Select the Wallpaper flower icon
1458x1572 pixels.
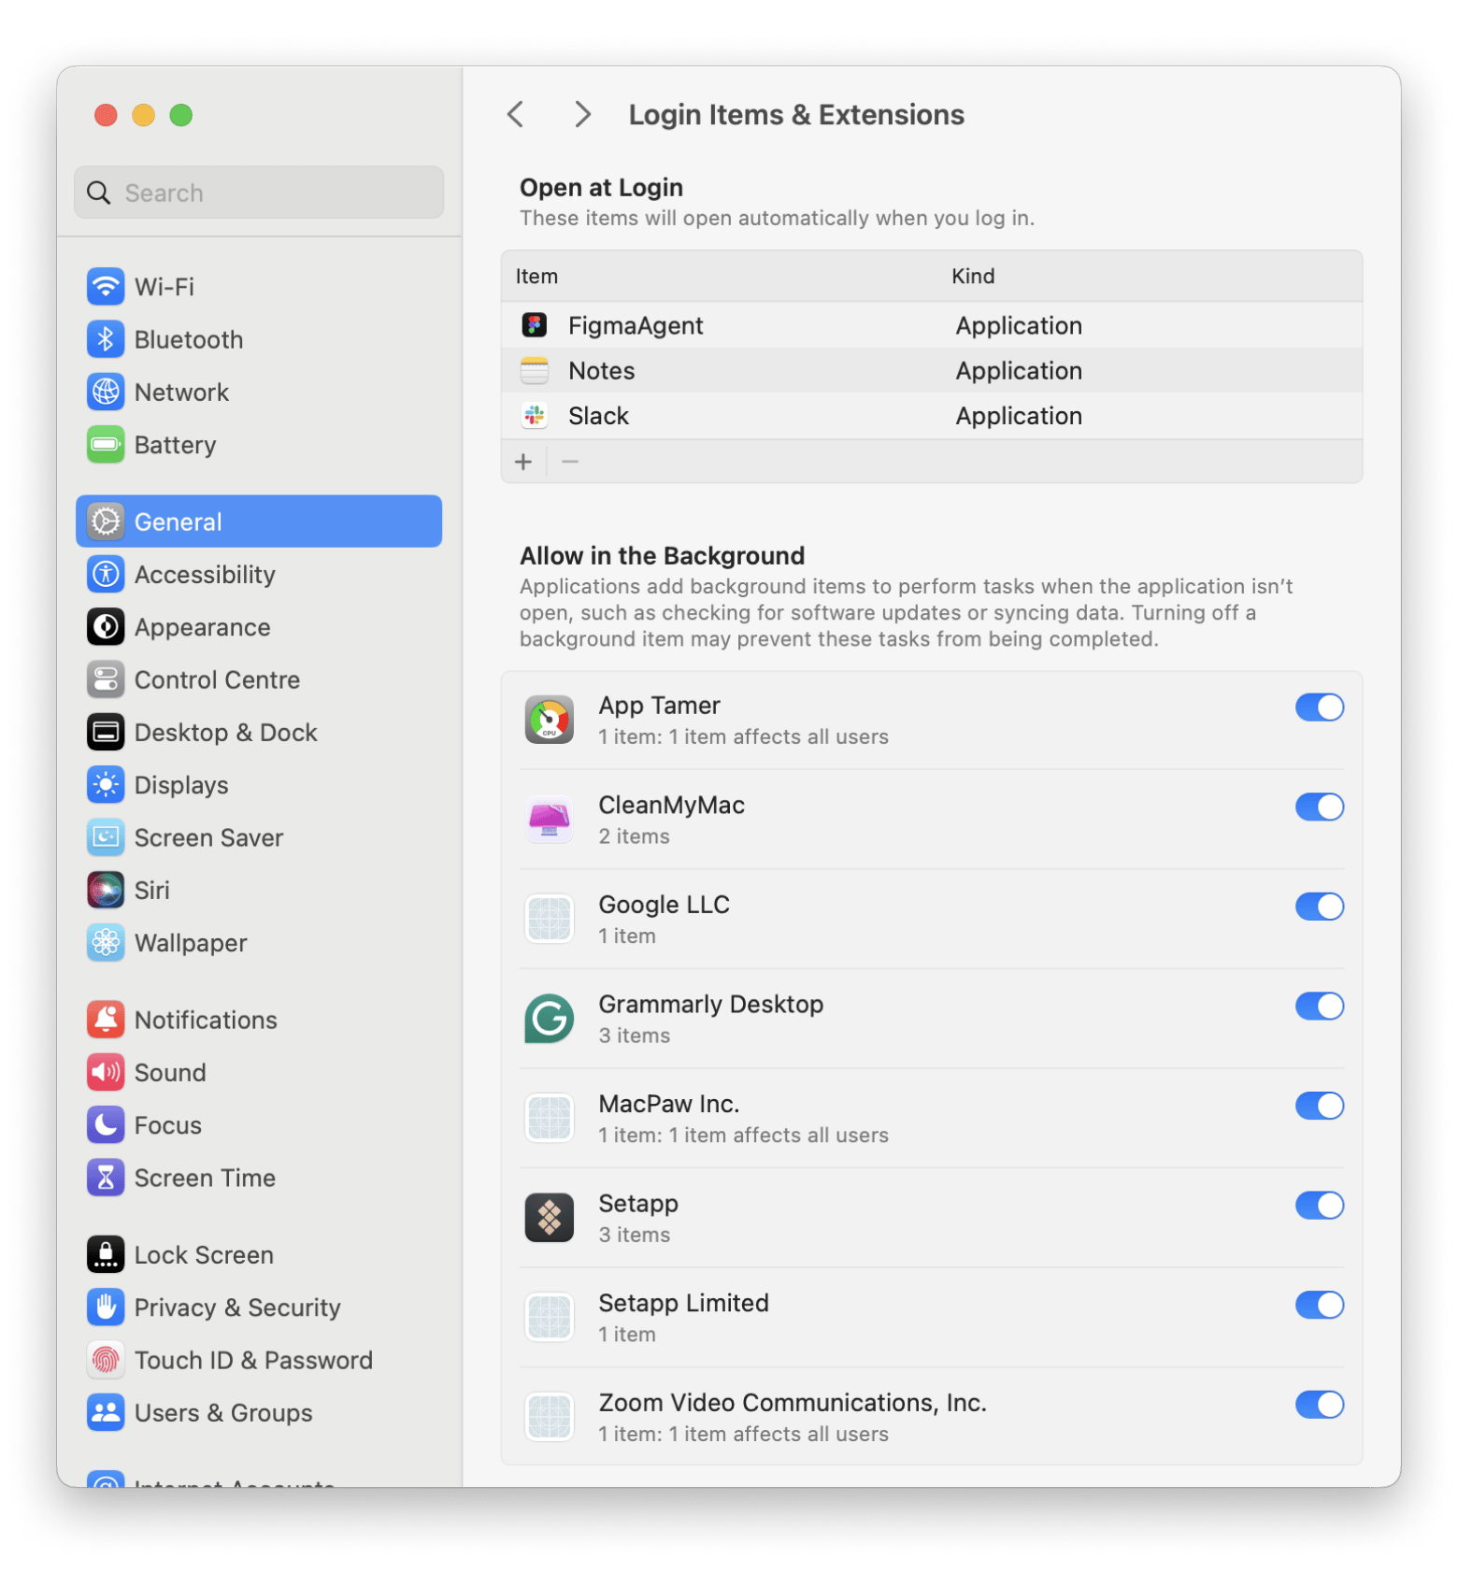pyautogui.click(x=106, y=943)
